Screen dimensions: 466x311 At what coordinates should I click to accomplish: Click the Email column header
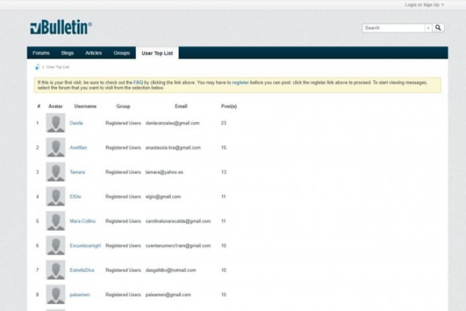click(181, 106)
